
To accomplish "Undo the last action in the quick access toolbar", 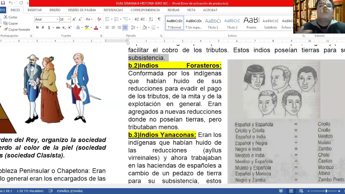I will (11, 3).
